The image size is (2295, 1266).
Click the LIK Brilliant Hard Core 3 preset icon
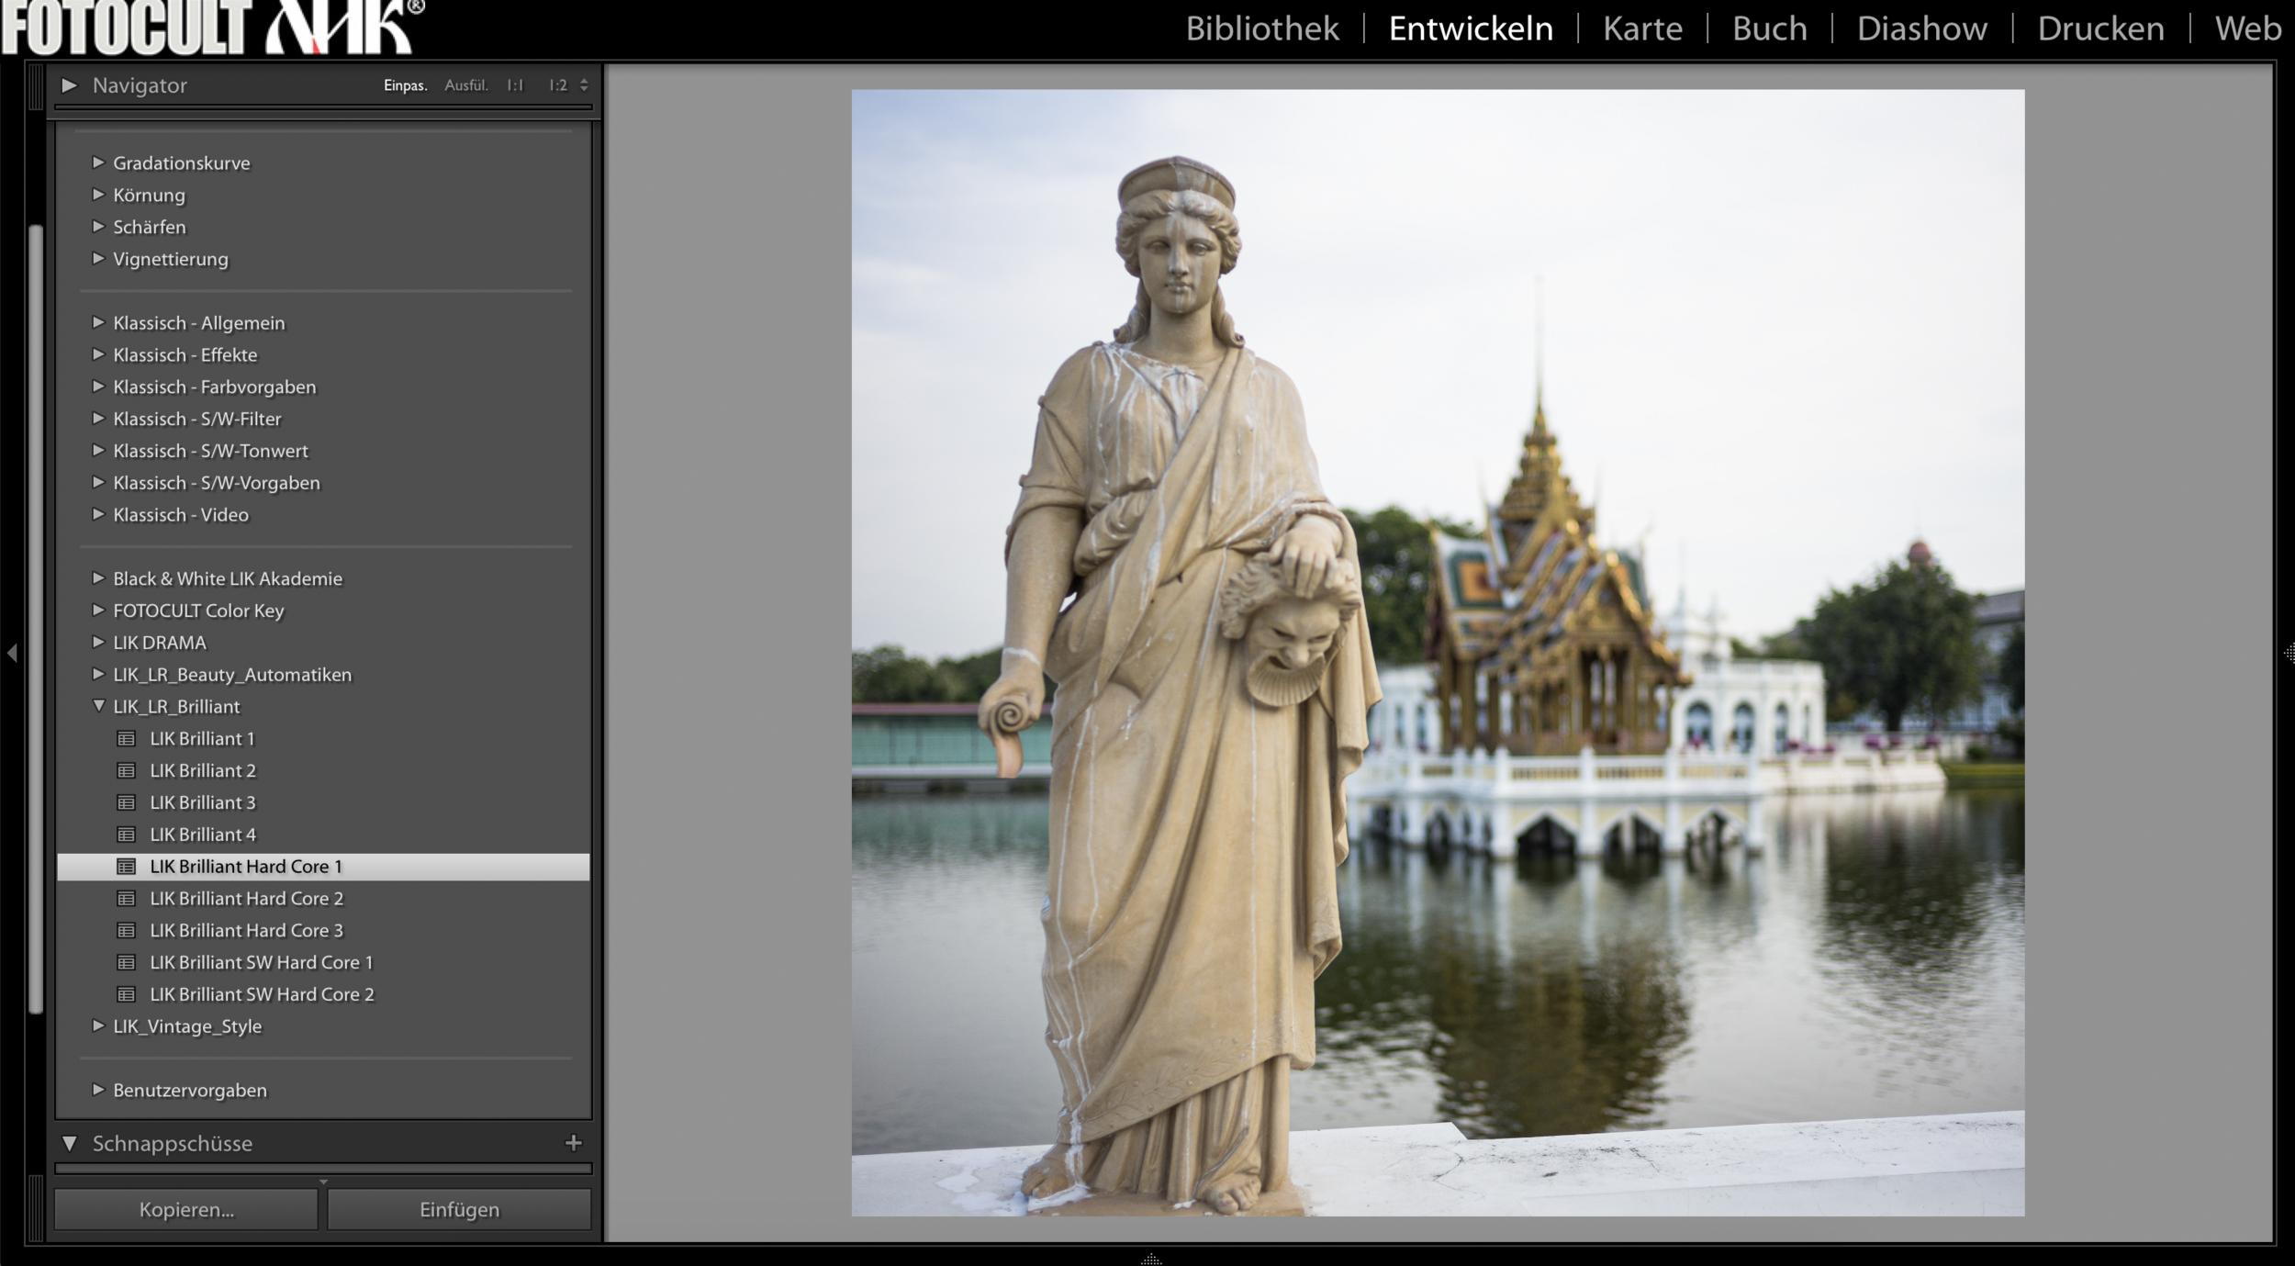tap(127, 930)
